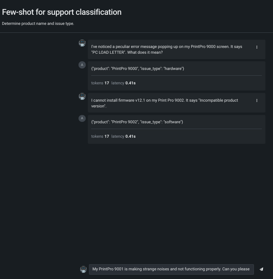Select the PC LOAD LETTER user message
This screenshot has height=279, width=273.
(166, 49)
